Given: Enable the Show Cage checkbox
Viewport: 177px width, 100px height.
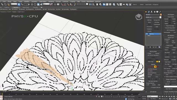Looking at the screenshot, I should tap(147, 62).
